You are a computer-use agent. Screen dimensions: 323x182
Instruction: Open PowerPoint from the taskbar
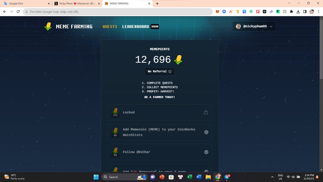point(162,177)
